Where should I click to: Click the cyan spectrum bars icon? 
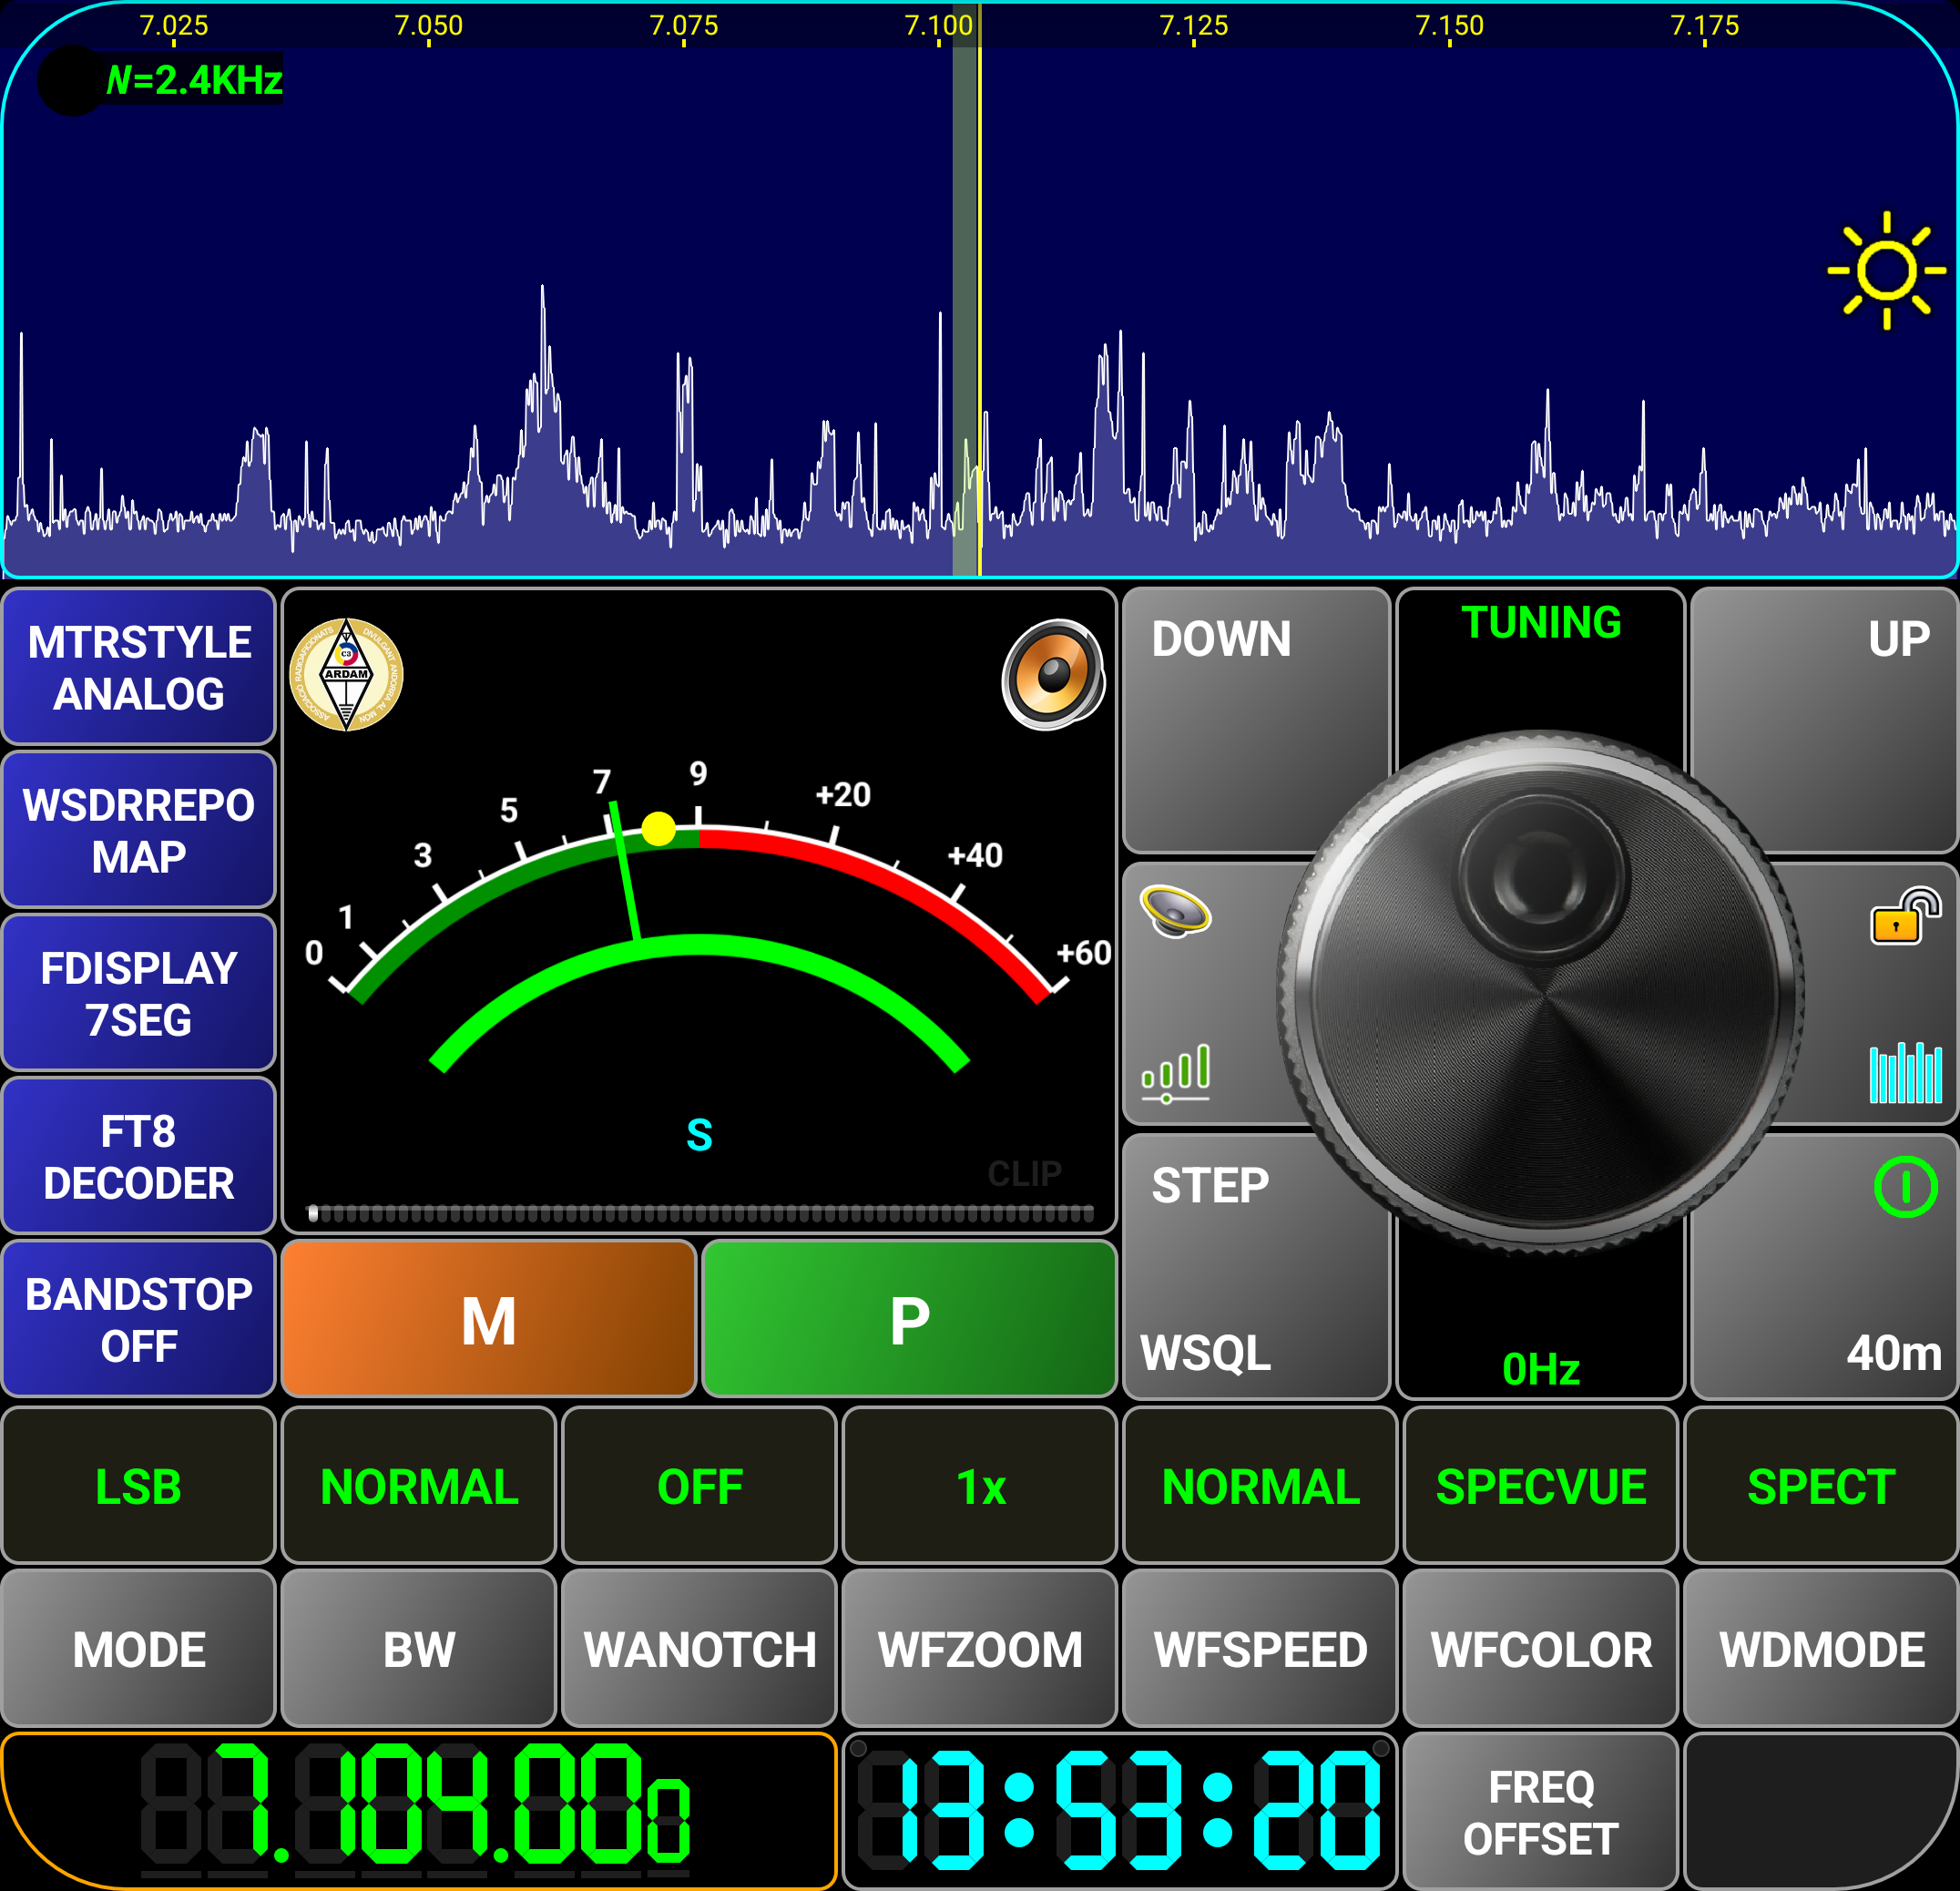point(1905,1073)
